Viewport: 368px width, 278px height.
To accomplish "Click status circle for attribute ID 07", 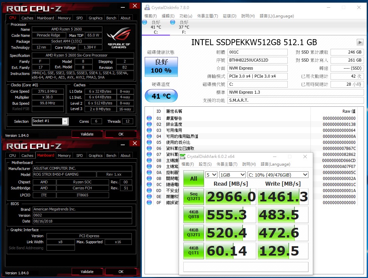I will point(149,154).
